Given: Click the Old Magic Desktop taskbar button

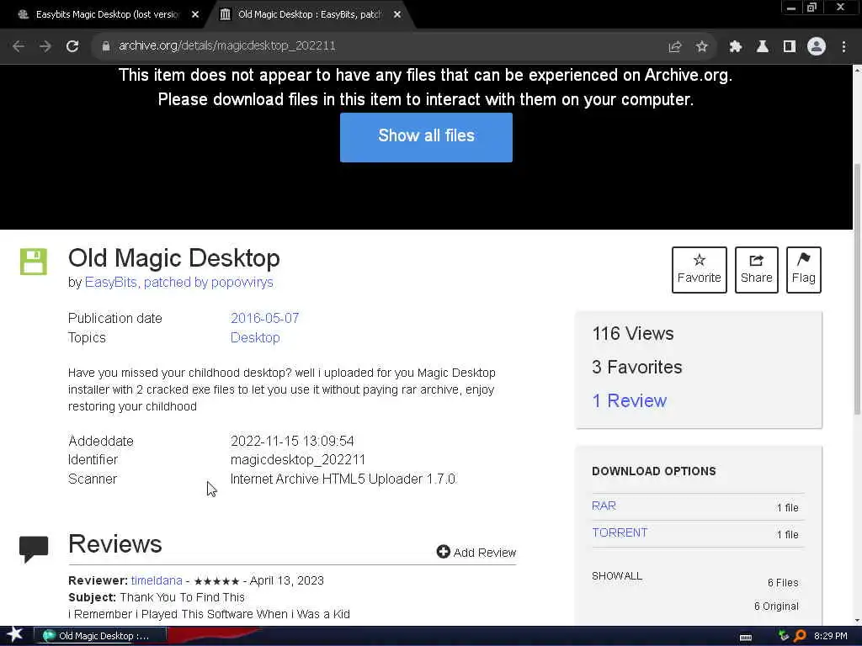Looking at the screenshot, I should click(99, 636).
